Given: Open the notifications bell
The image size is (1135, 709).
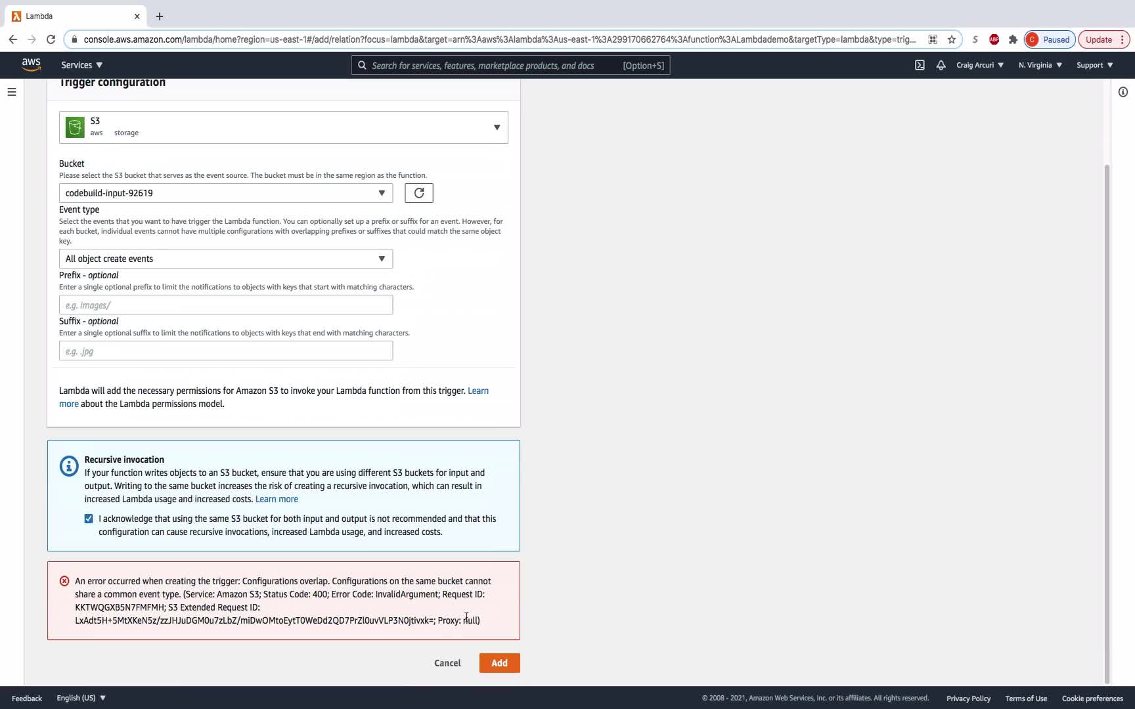Looking at the screenshot, I should click(941, 65).
